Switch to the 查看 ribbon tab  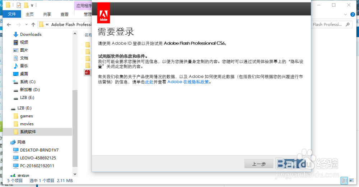64,14
